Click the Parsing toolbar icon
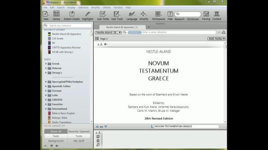The image size is (268, 150). pos(206,15)
